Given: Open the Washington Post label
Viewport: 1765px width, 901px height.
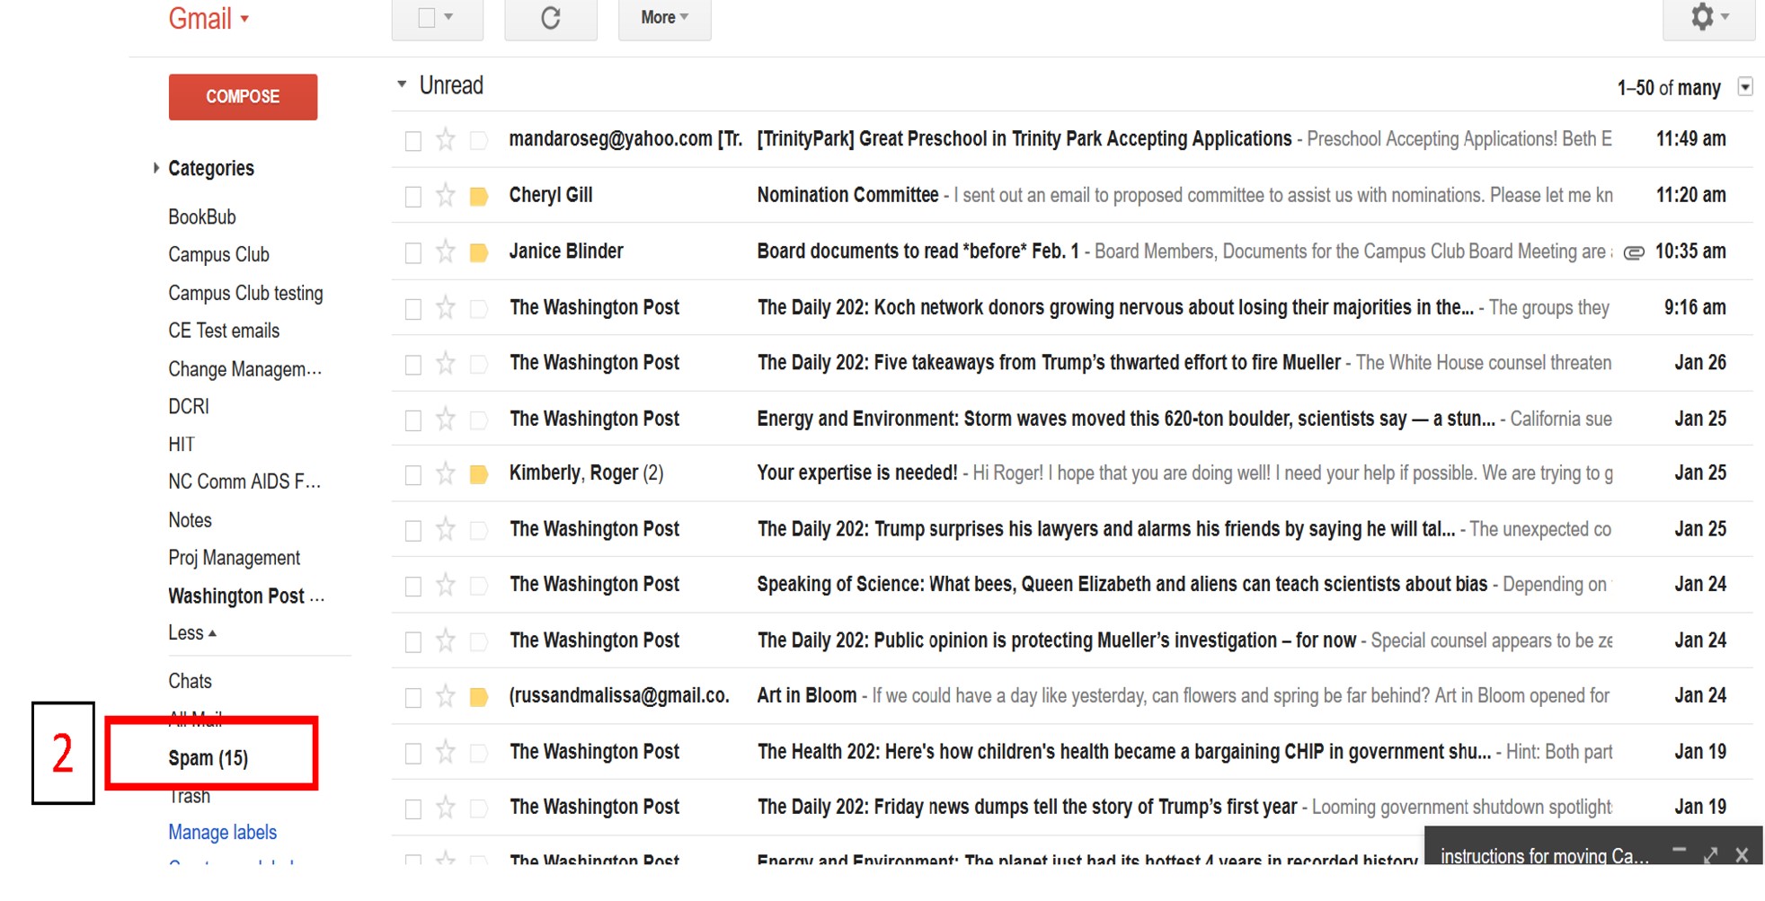Looking at the screenshot, I should [x=246, y=596].
